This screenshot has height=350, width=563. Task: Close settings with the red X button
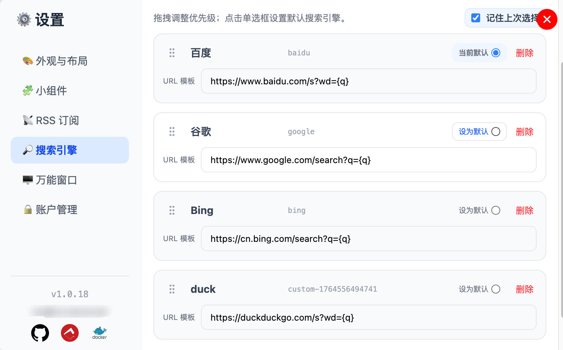[x=547, y=19]
